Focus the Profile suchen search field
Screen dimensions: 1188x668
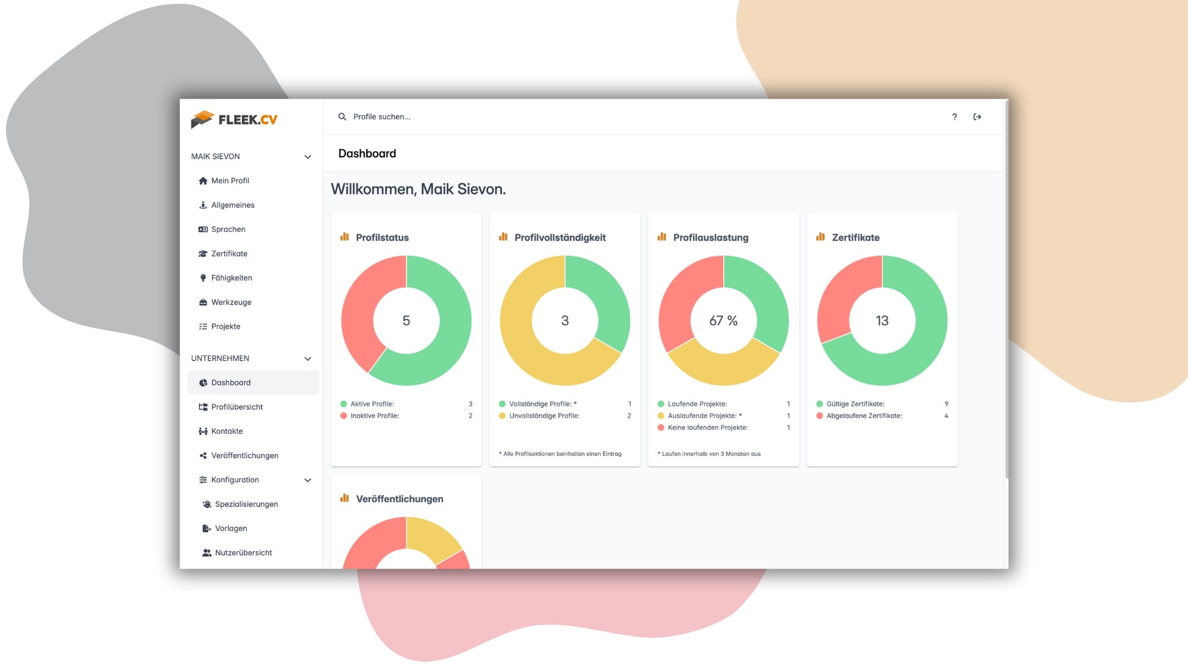(522, 117)
